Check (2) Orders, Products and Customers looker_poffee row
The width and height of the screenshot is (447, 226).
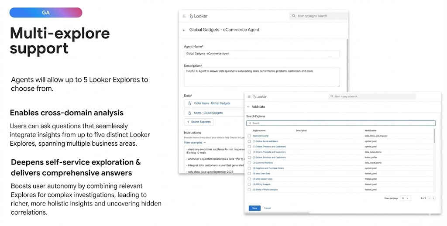click(x=249, y=158)
